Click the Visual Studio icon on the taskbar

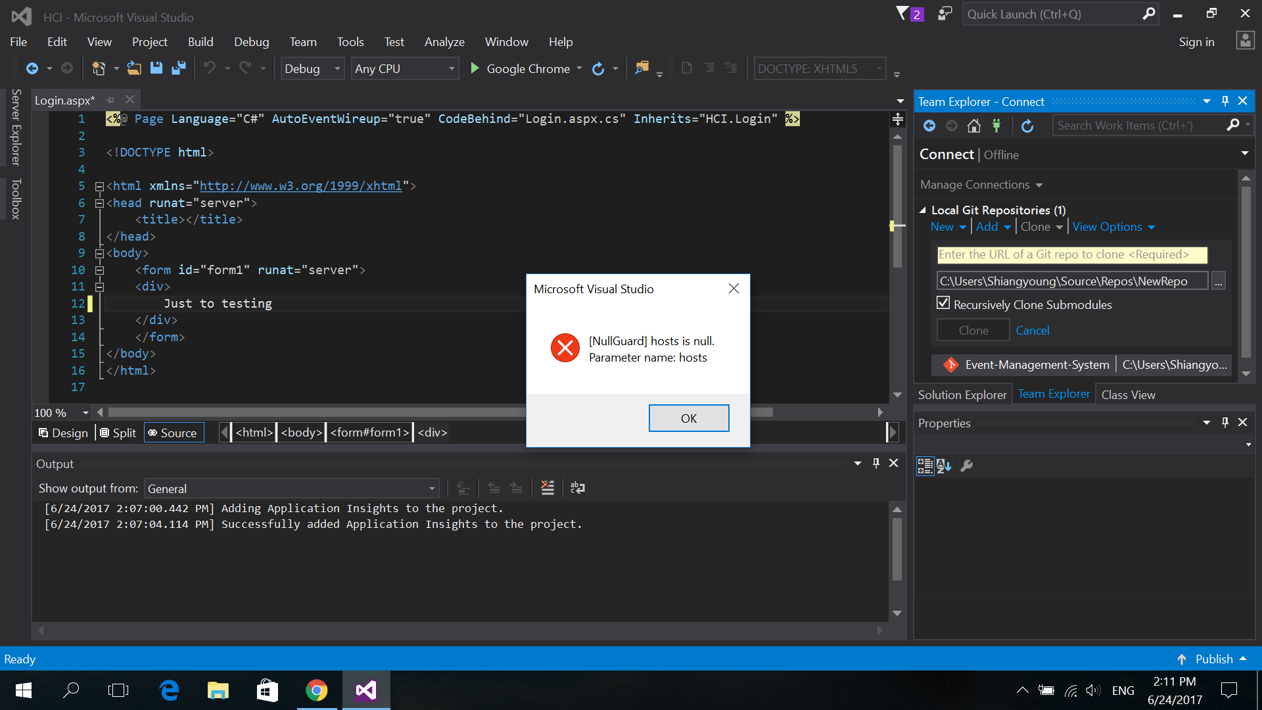(x=365, y=690)
